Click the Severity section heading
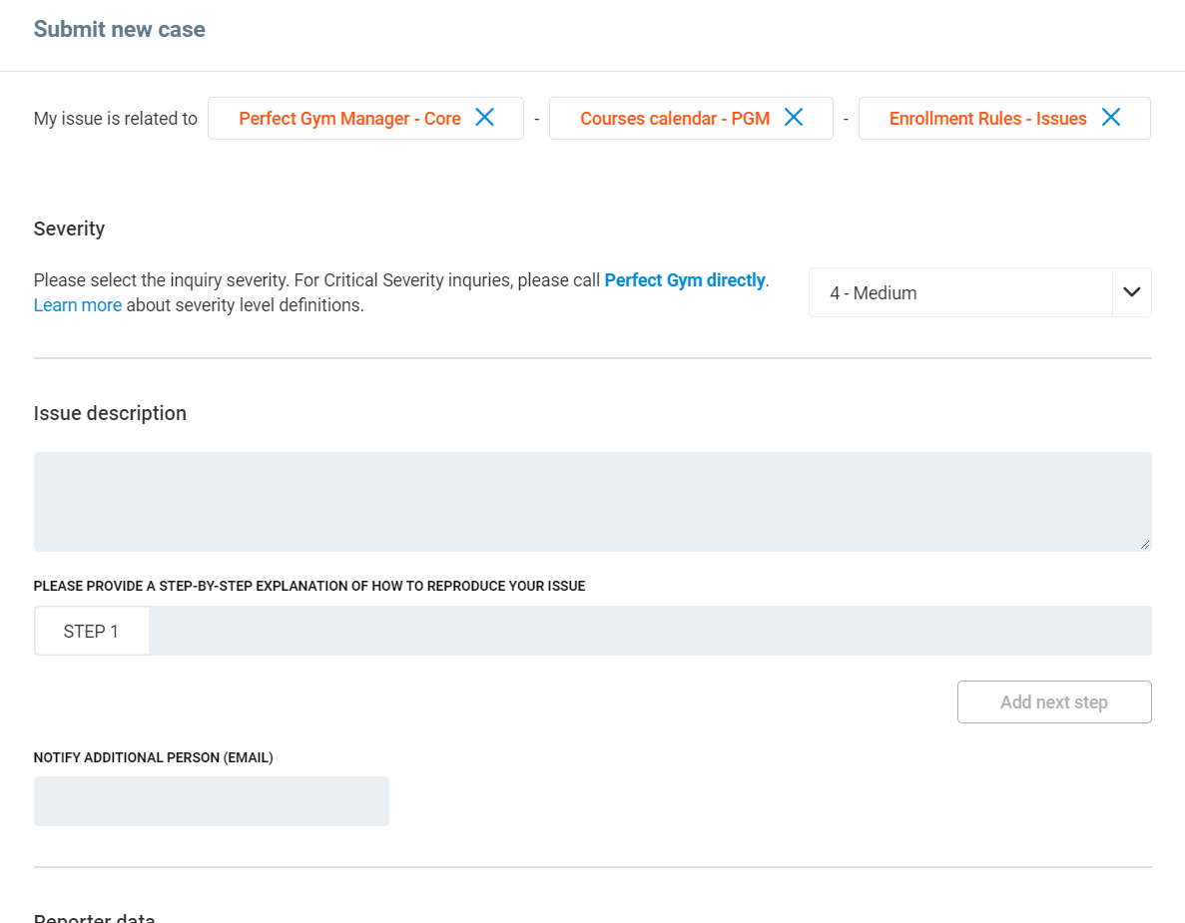This screenshot has width=1185, height=923. [x=70, y=229]
